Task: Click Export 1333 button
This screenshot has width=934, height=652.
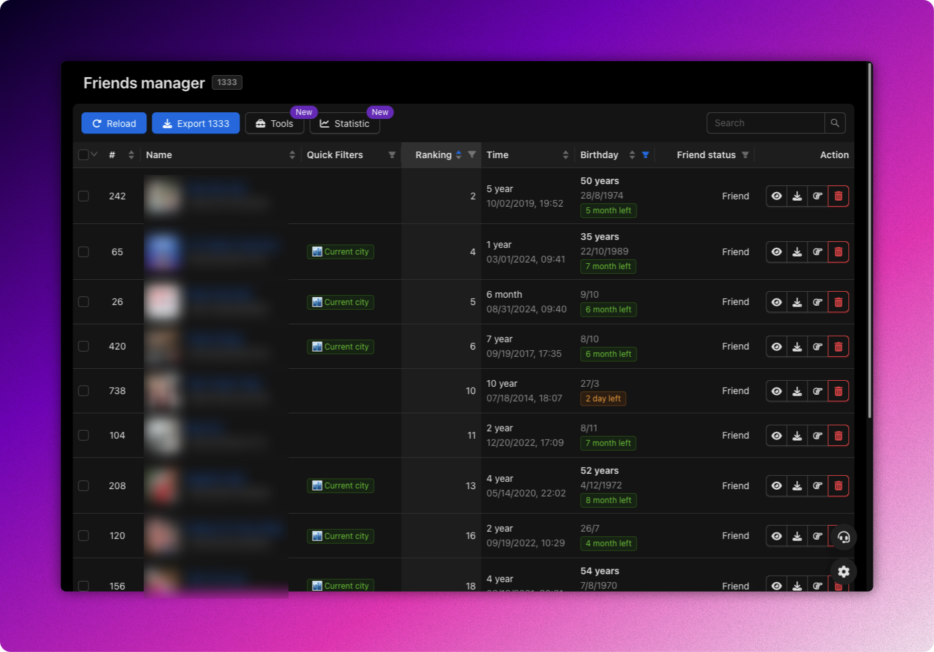Action: pyautogui.click(x=196, y=123)
